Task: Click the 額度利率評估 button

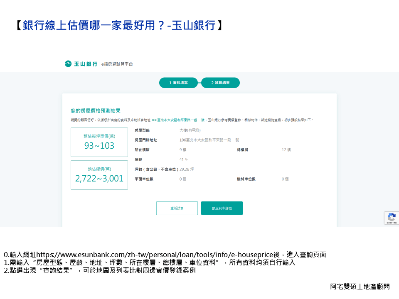Action: 222,208
